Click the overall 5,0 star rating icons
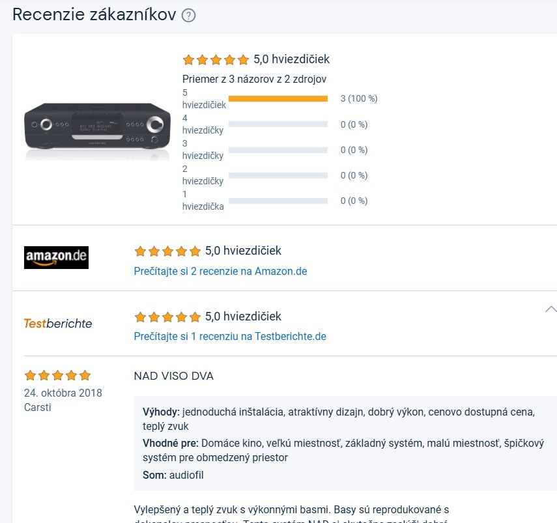Viewport: 557px width, 523px height. coord(216,60)
